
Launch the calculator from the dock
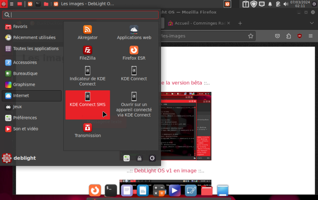[159, 190]
